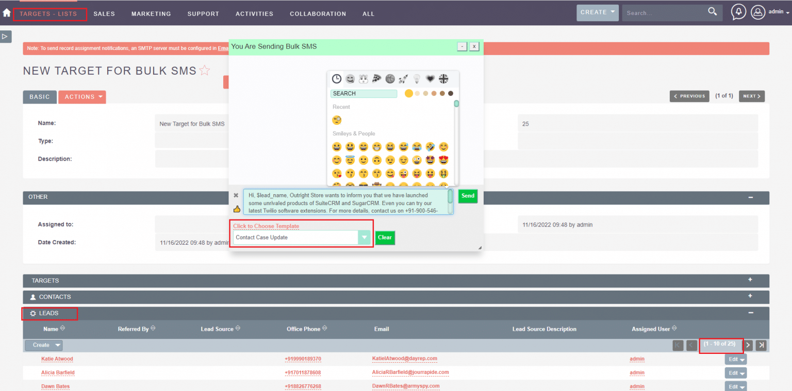The image size is (792, 391).
Task: Select the Symbols heart emoji category
Action: pyautogui.click(x=431, y=79)
